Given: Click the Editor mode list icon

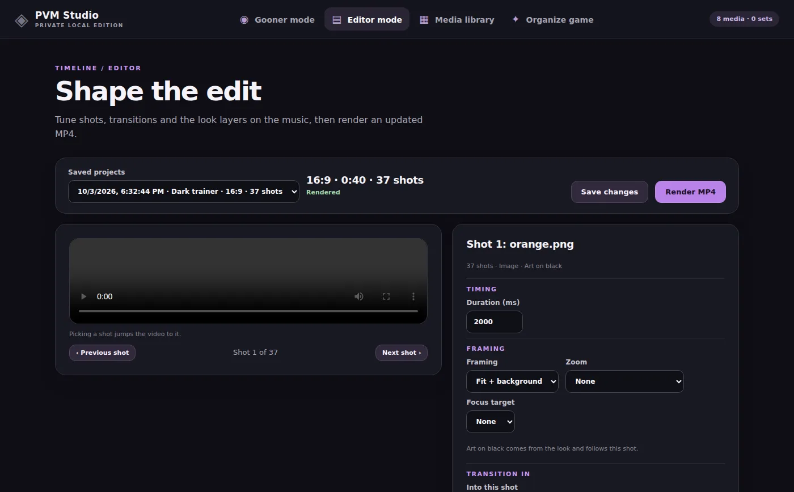Looking at the screenshot, I should (337, 20).
